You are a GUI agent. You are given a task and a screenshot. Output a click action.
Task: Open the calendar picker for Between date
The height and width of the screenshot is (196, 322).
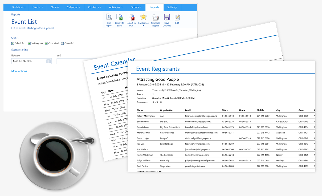pyautogui.click(x=48, y=61)
